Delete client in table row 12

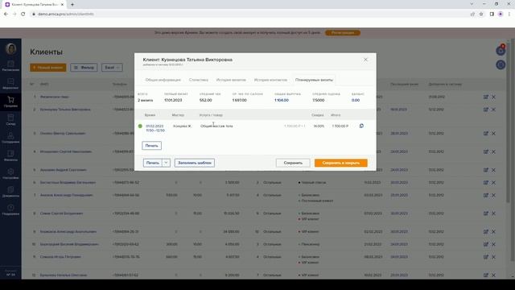[493, 275]
